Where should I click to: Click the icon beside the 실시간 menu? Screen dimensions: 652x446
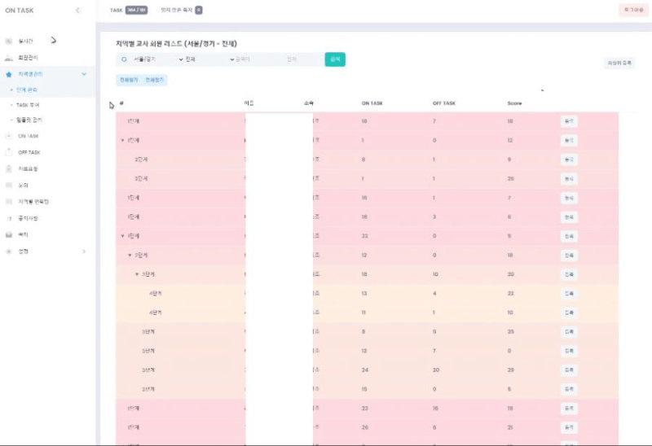coord(9,42)
